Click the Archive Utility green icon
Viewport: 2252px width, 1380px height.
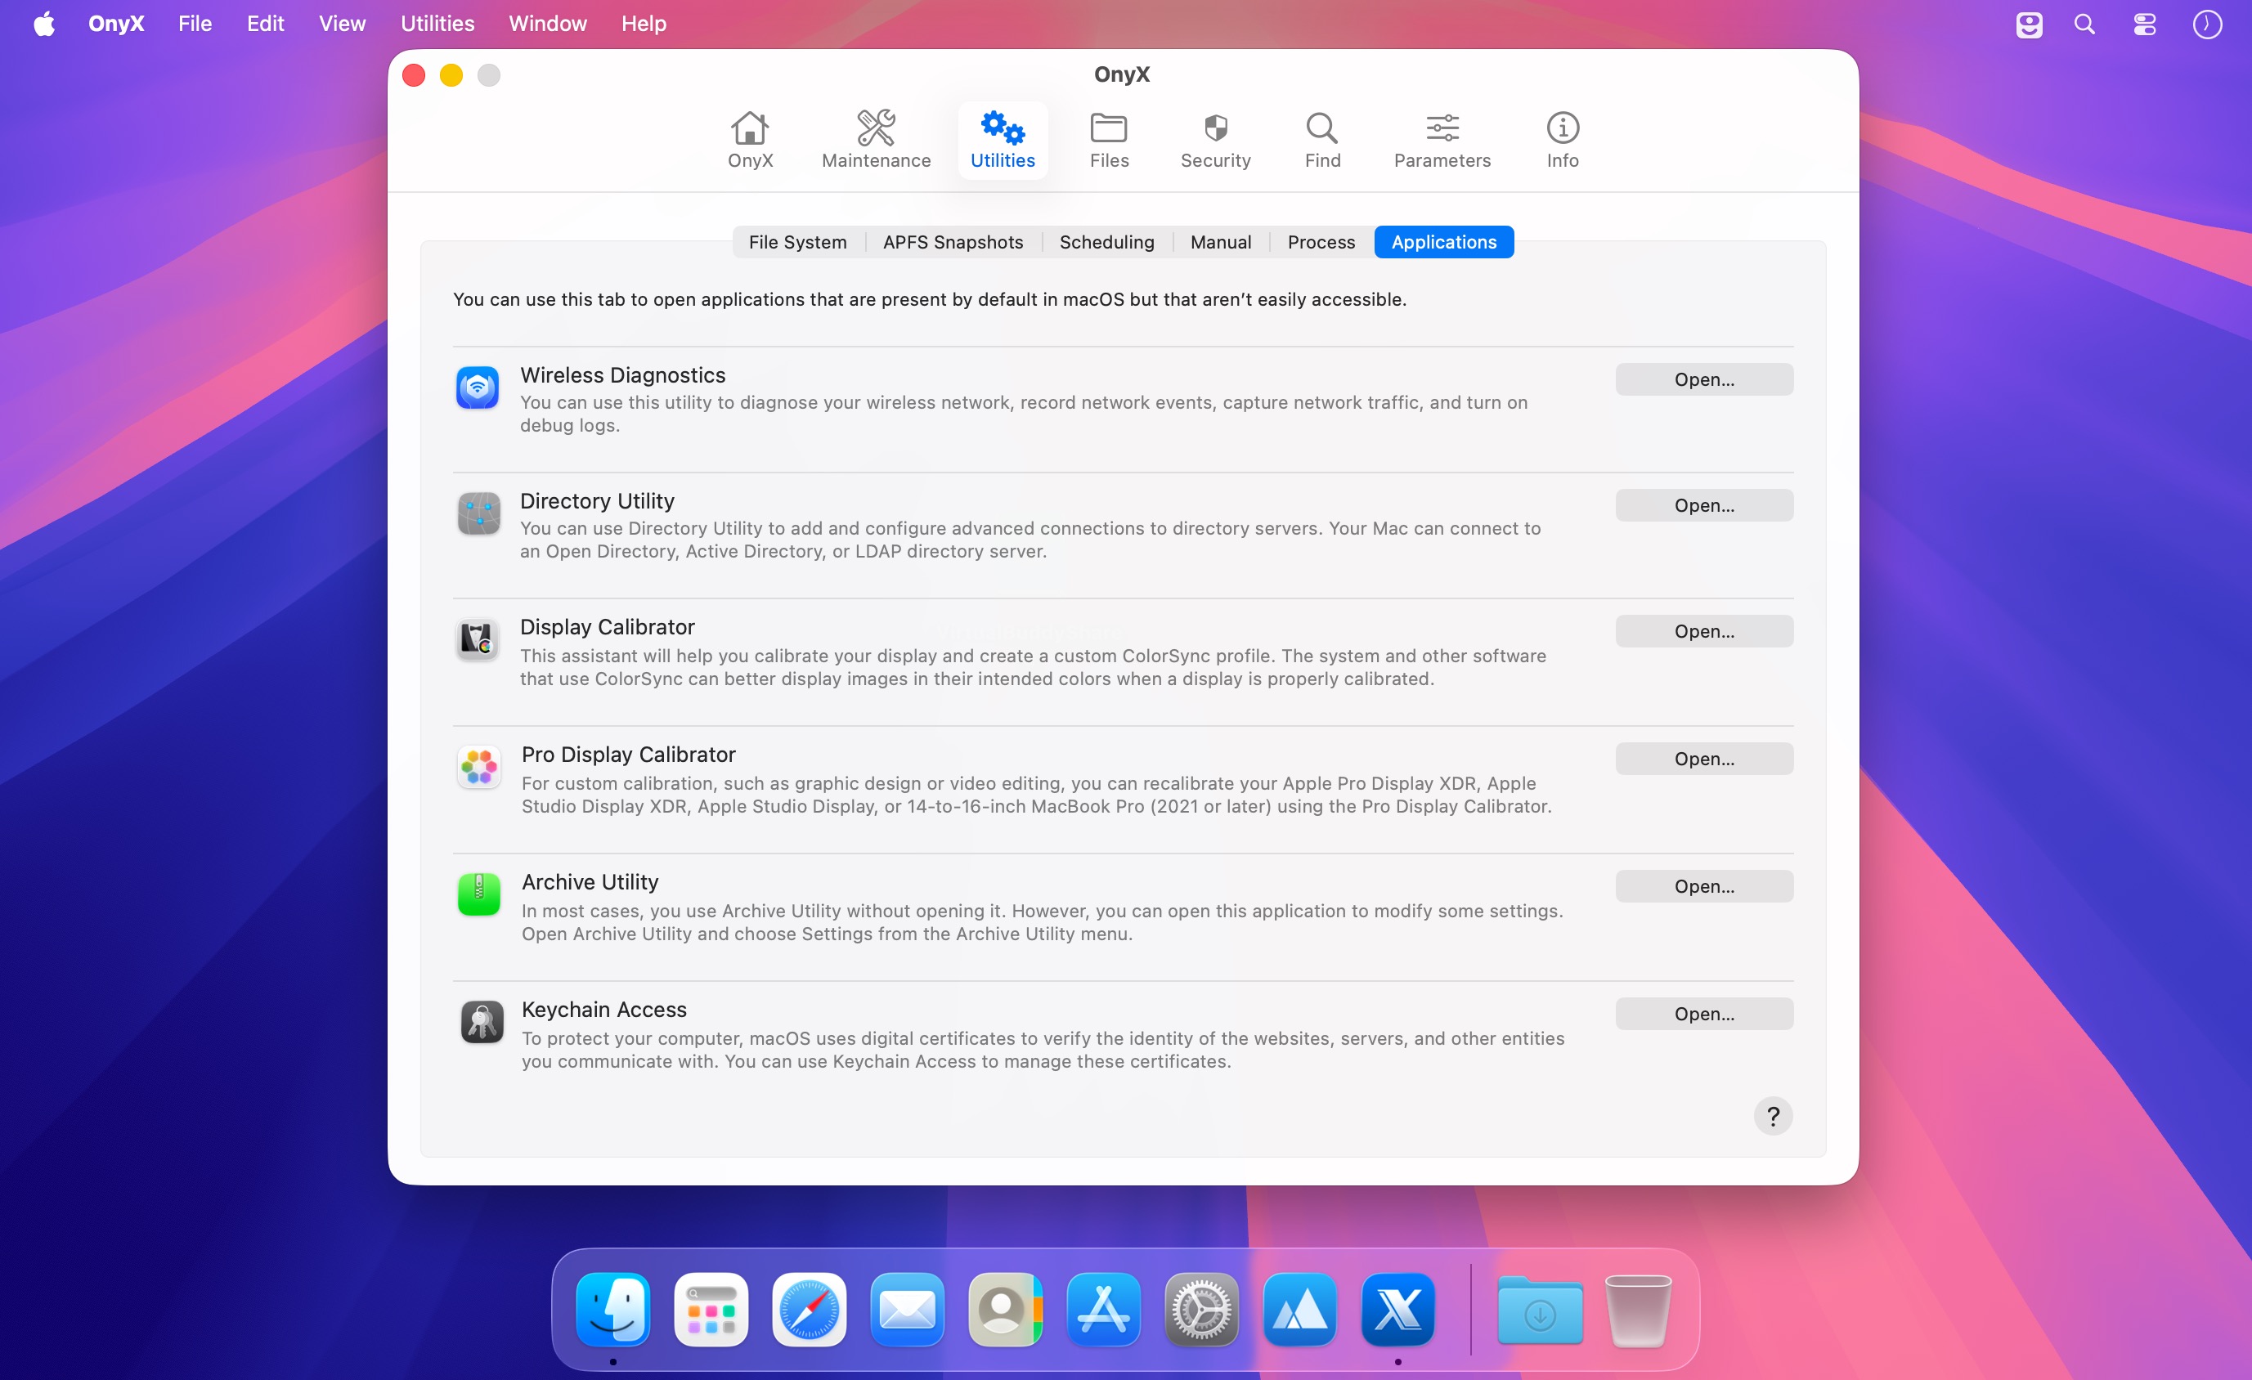pyautogui.click(x=479, y=894)
